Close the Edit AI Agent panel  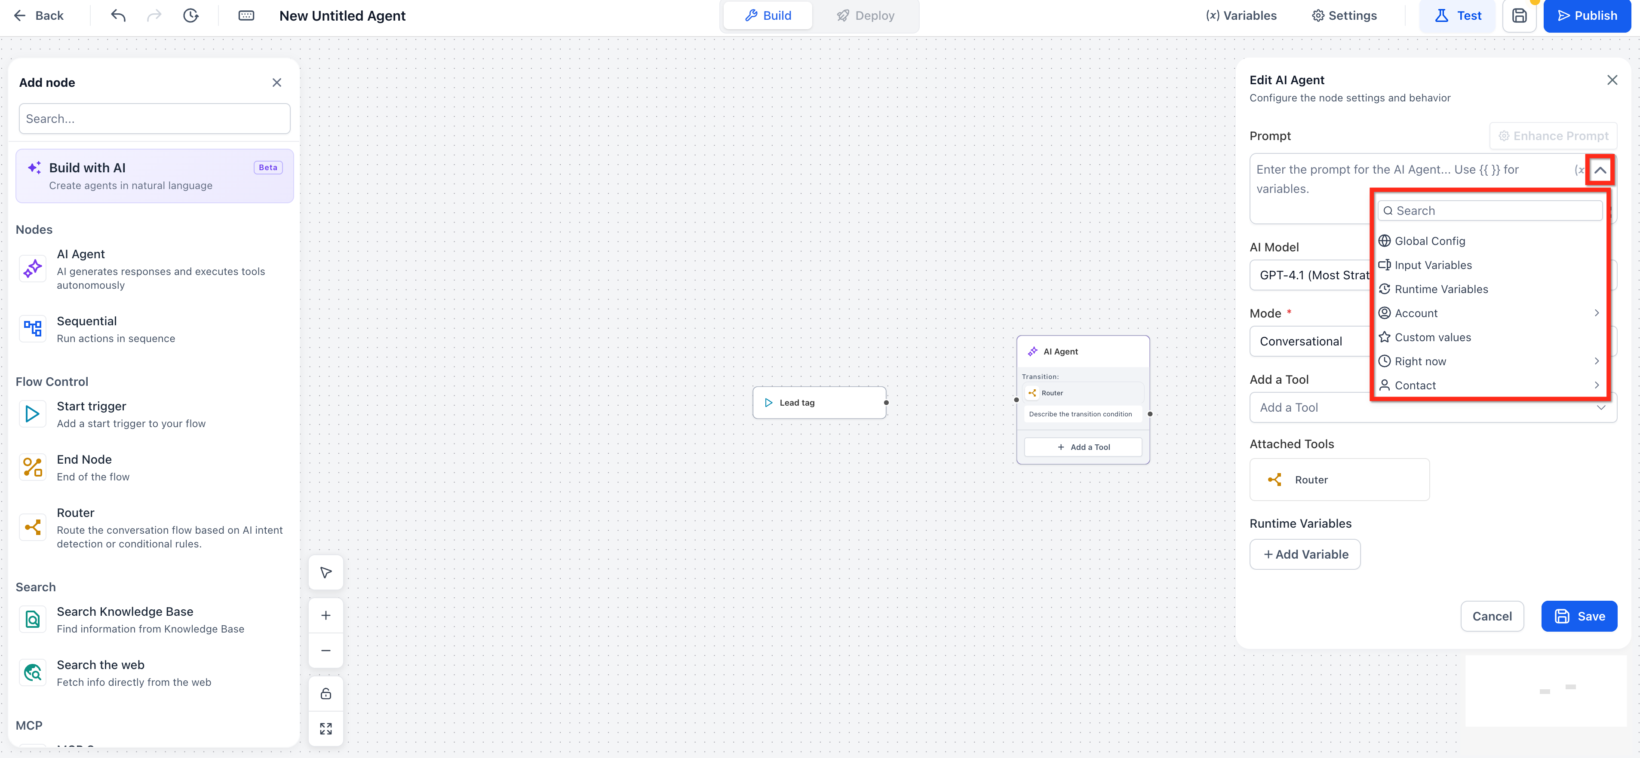click(1612, 80)
